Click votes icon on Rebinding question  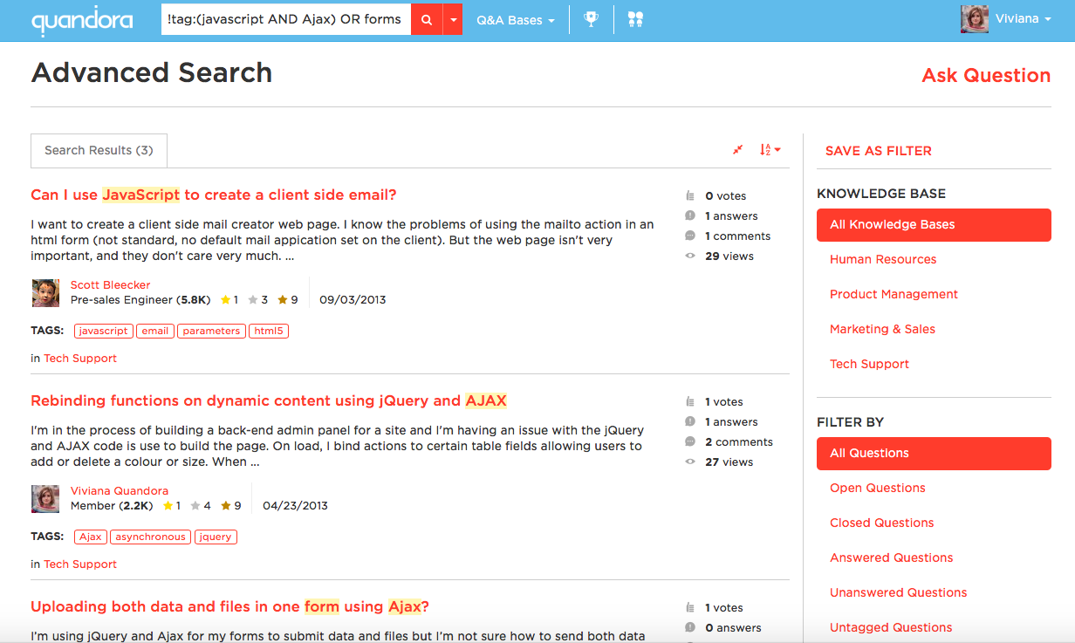click(x=690, y=402)
